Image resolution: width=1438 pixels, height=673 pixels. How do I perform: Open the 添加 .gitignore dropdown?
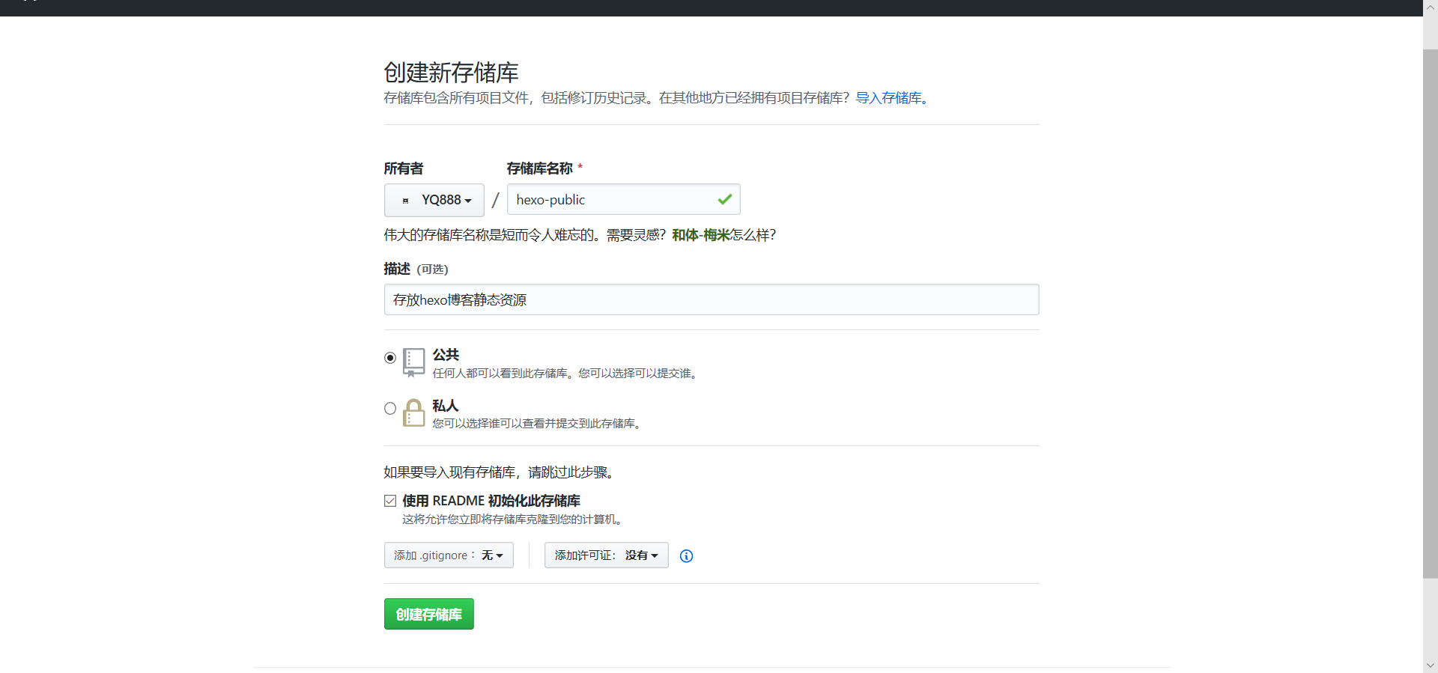(449, 555)
